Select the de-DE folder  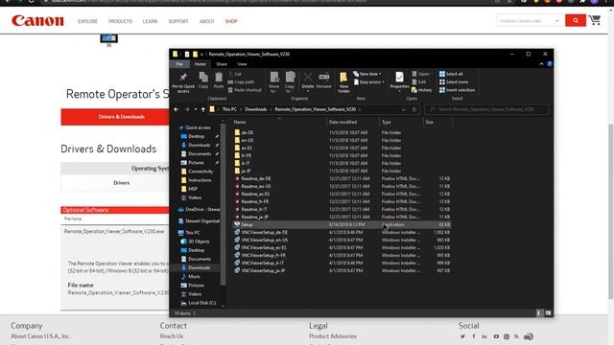pos(248,132)
